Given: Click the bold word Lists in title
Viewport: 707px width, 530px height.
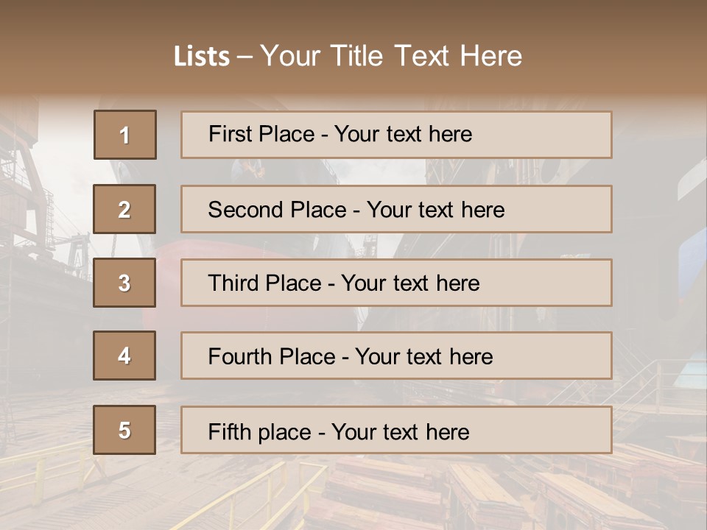Looking at the screenshot, I should pos(201,57).
